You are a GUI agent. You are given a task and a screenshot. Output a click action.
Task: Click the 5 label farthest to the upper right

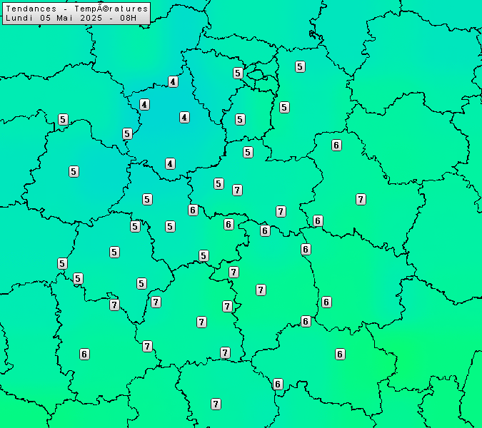[x=301, y=66]
